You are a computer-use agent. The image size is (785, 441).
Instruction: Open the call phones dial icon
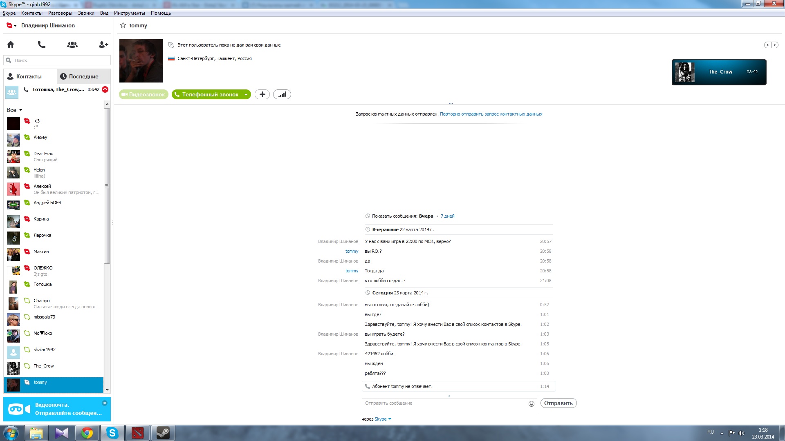click(x=41, y=45)
